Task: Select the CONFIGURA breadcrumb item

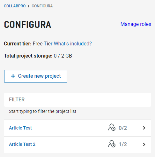Action: (42, 6)
